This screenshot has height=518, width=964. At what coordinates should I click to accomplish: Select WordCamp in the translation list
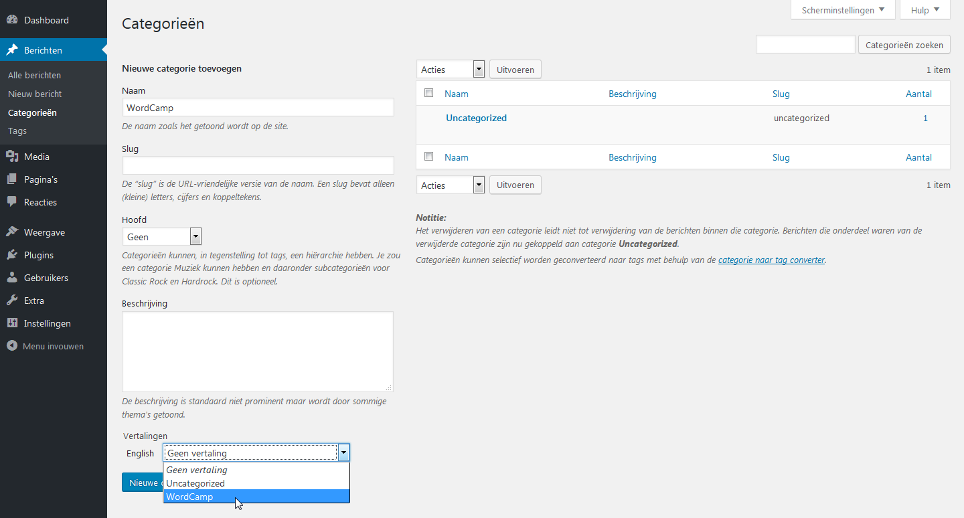189,497
